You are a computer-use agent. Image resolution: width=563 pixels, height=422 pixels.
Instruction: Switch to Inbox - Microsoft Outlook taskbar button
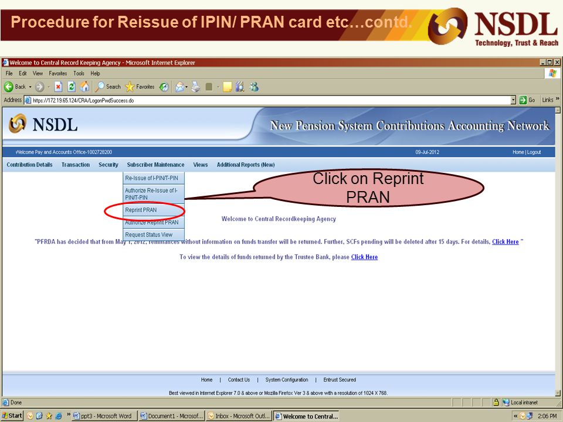[239, 416]
